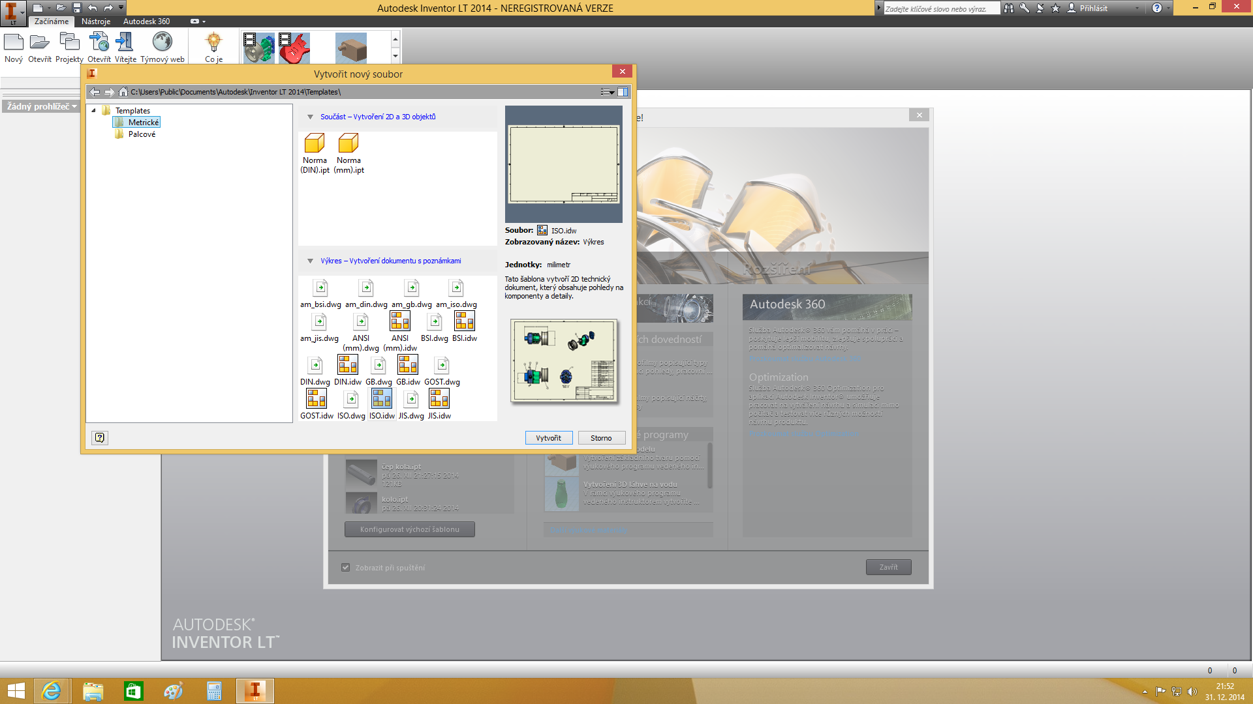Image resolution: width=1253 pixels, height=704 pixels.
Task: Select the am_din.dwg template
Action: pyautogui.click(x=366, y=294)
